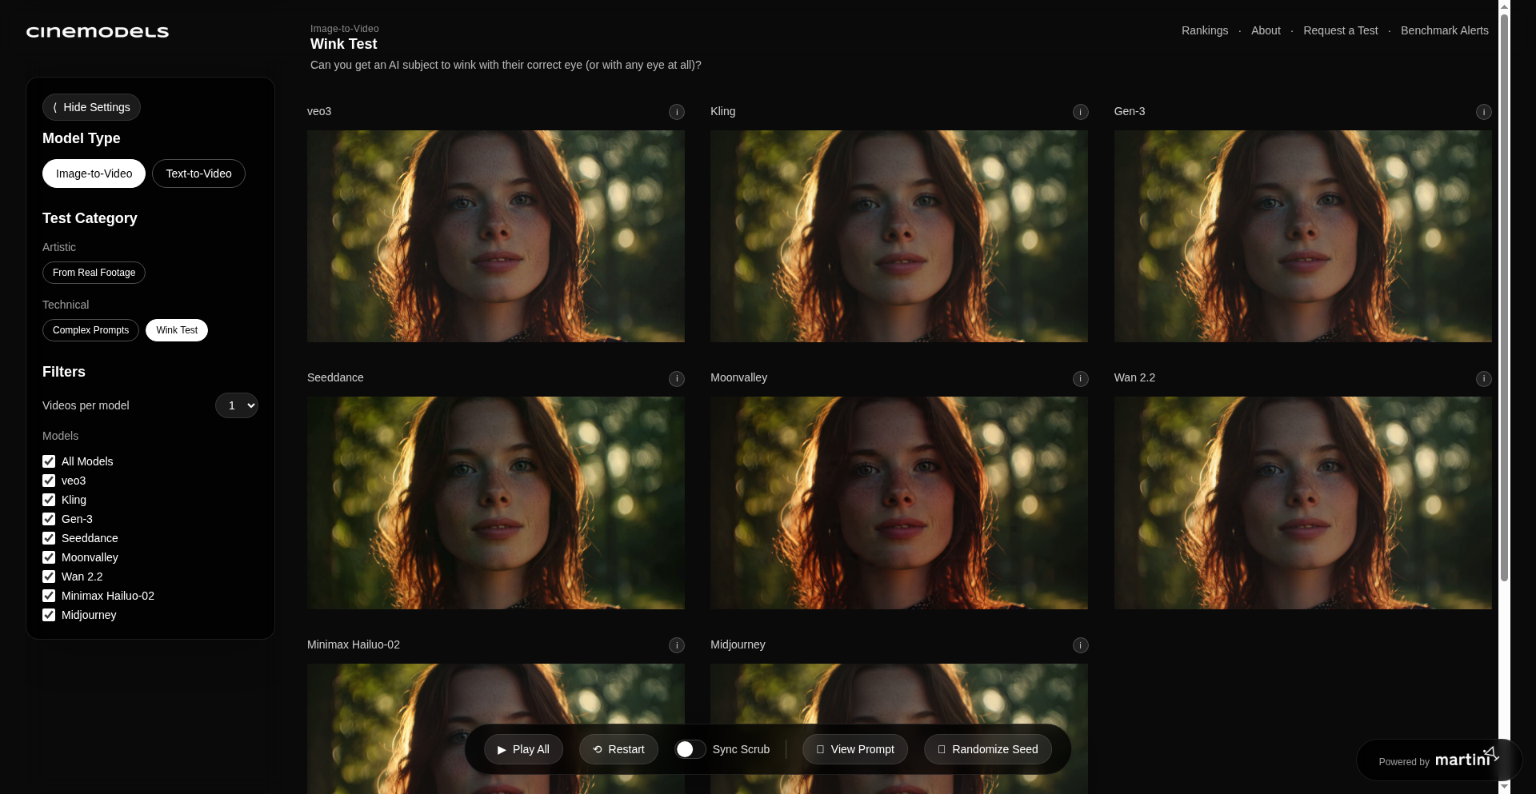Open the veo3 info icon
The image size is (1536, 794).
click(677, 112)
